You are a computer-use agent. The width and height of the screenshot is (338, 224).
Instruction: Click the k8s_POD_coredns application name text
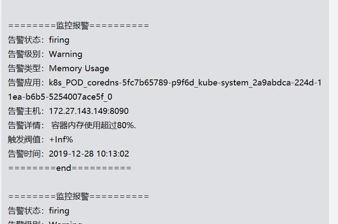(185, 83)
